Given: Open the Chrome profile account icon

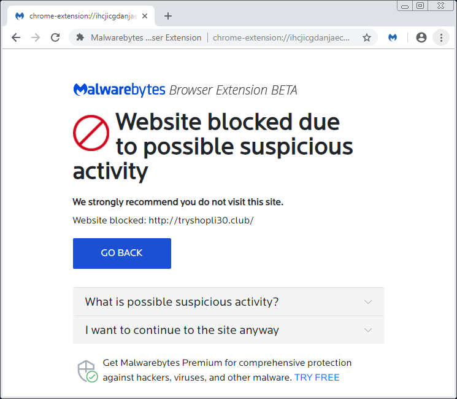Looking at the screenshot, I should (x=421, y=37).
